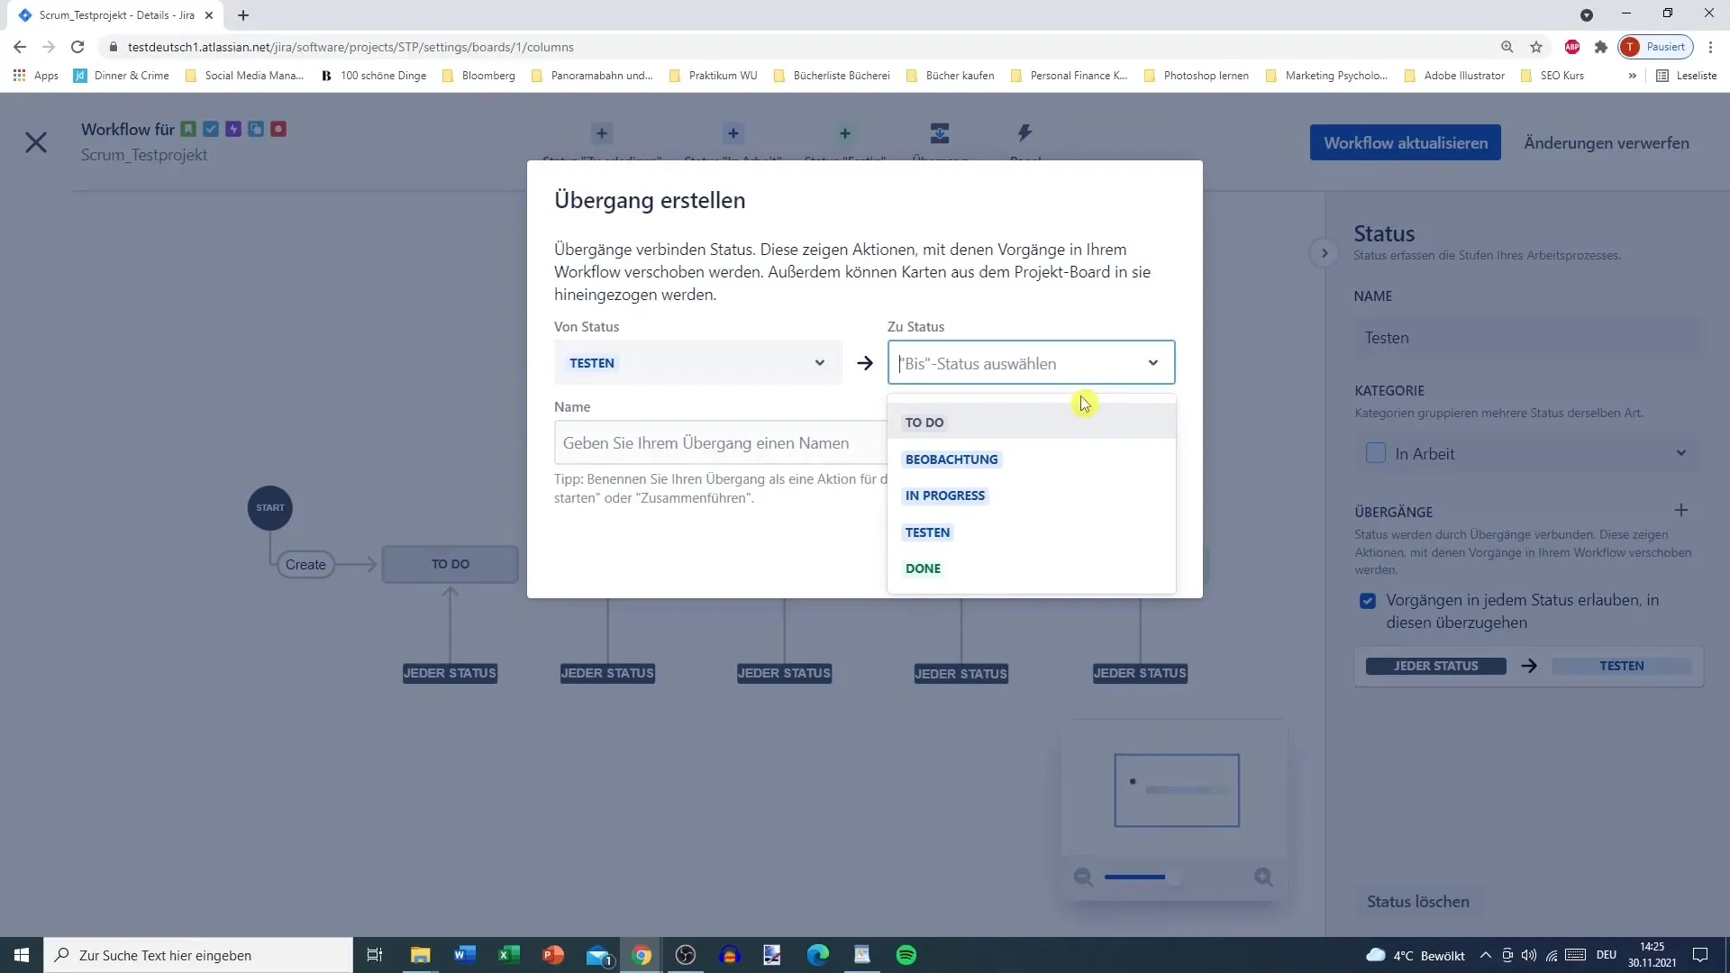This screenshot has height=973, width=1730.
Task: Click Änderungen verwerfen
Action: point(1607,142)
